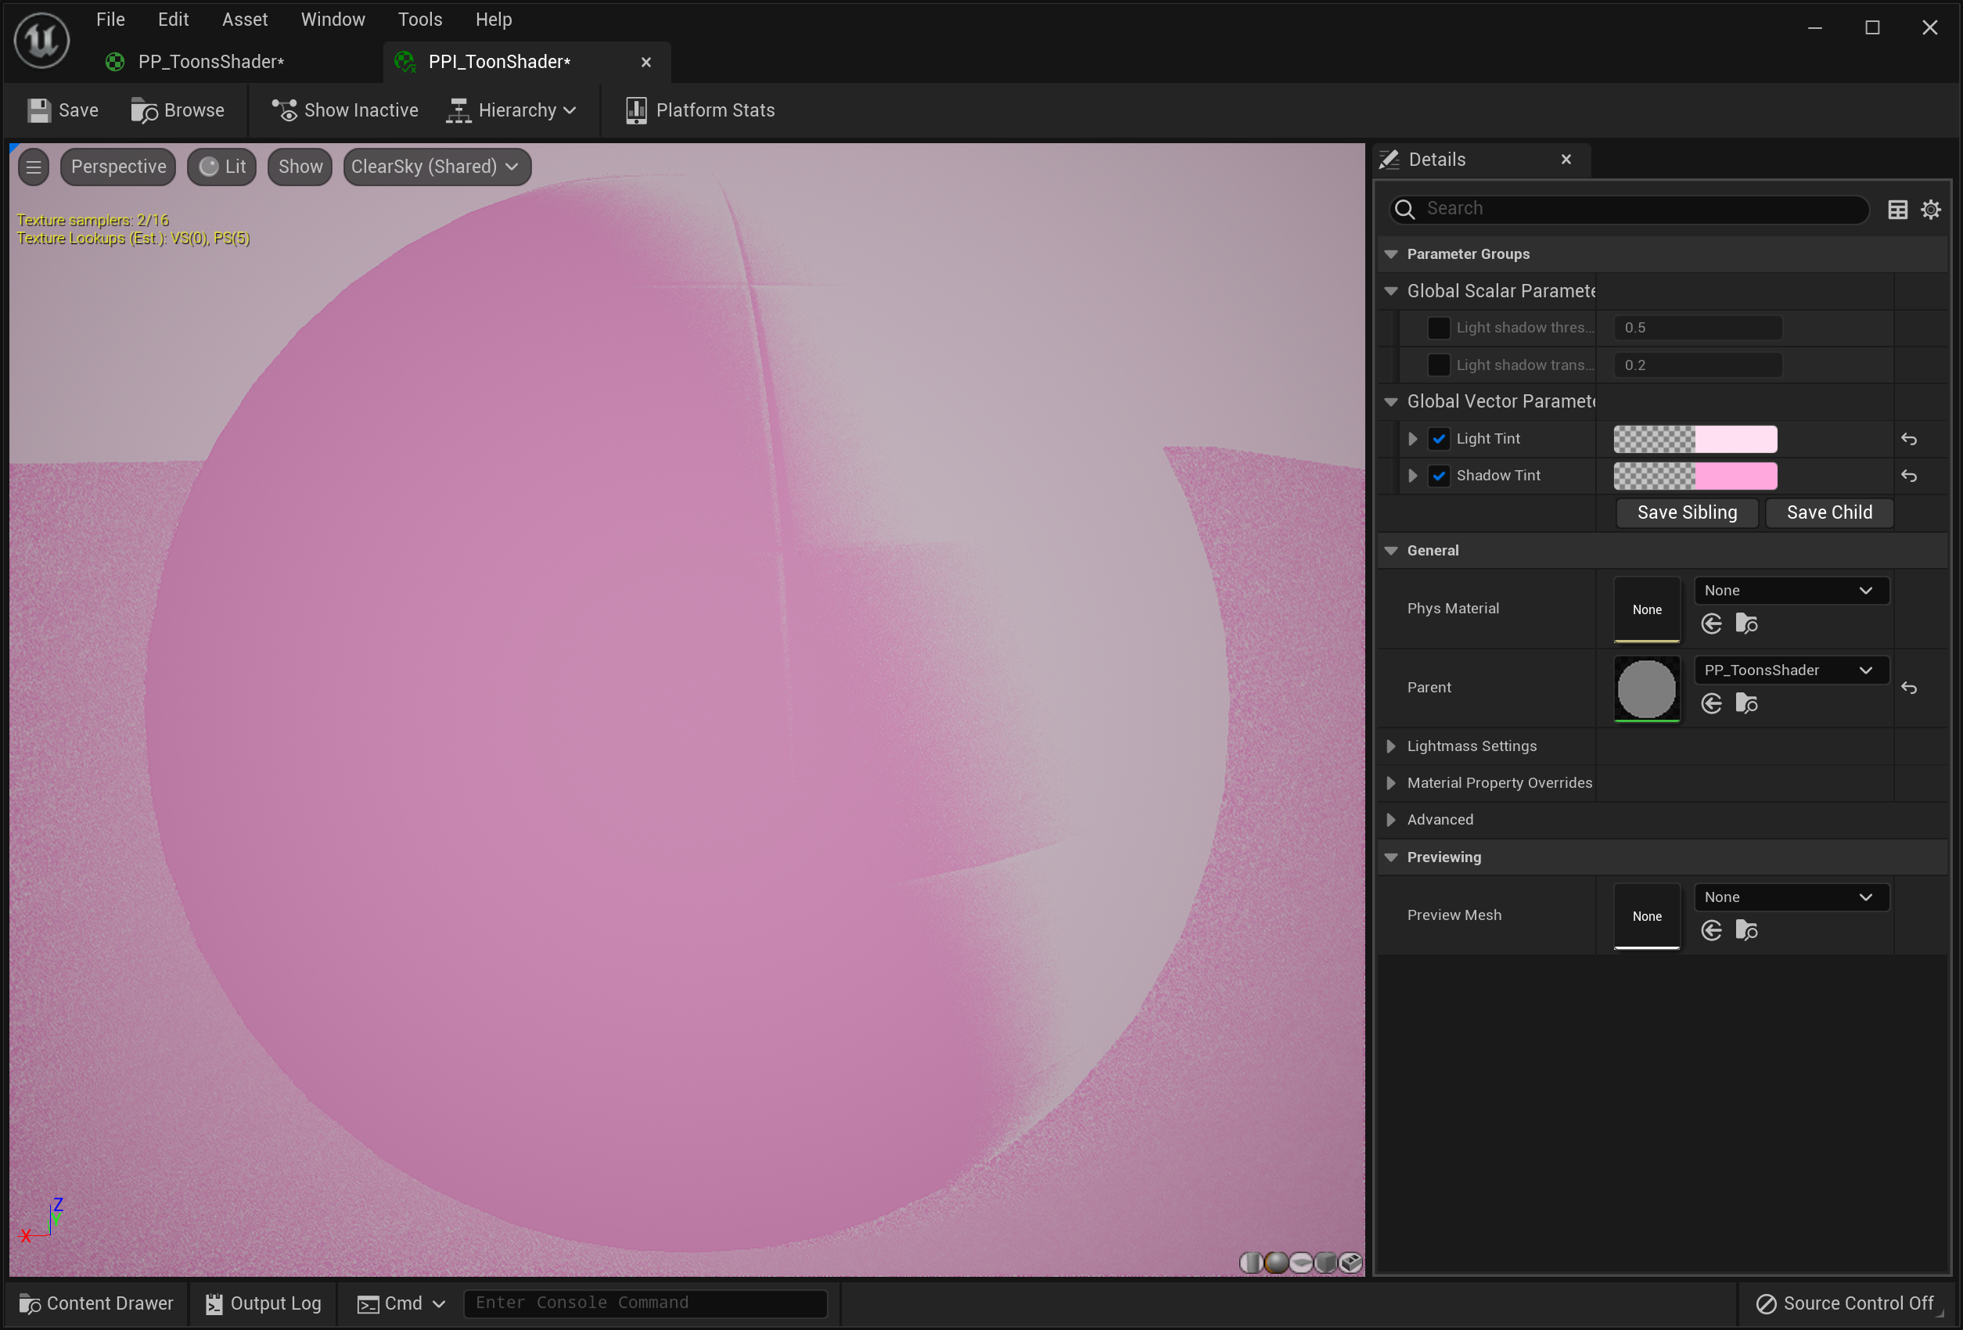
Task: Reset Light Tint to default value
Action: (x=1909, y=439)
